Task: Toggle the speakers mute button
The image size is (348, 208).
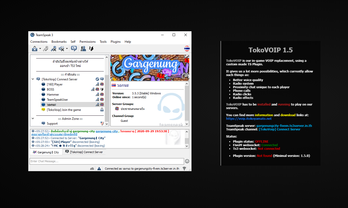Action: point(61,49)
